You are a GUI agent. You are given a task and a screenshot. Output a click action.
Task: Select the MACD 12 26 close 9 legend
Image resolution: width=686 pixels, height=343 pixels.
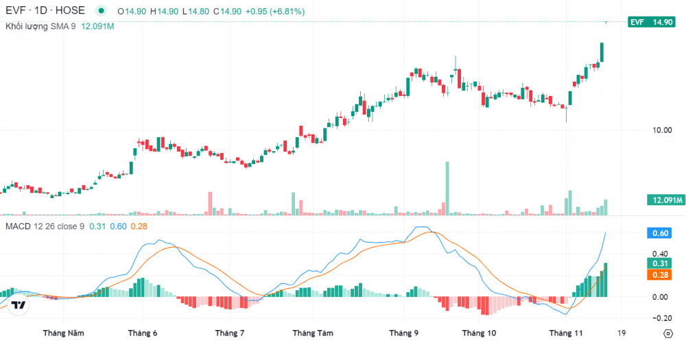(45, 226)
